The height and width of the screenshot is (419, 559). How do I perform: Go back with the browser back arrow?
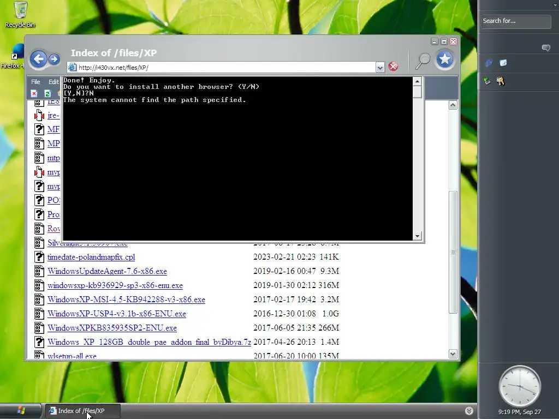click(x=38, y=59)
